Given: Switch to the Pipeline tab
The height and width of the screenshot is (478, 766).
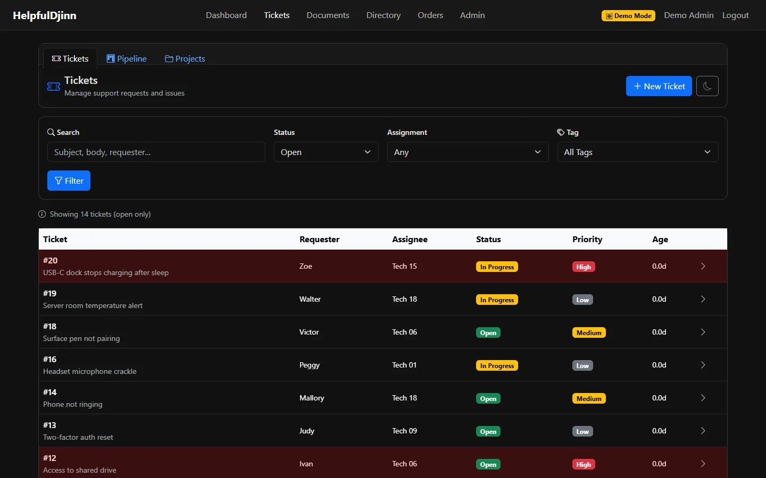Looking at the screenshot, I should 127,58.
